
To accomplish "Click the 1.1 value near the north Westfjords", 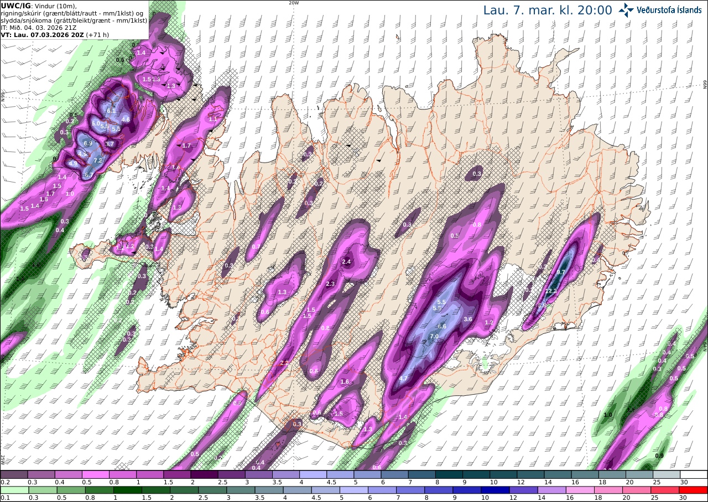I will click(x=212, y=119).
